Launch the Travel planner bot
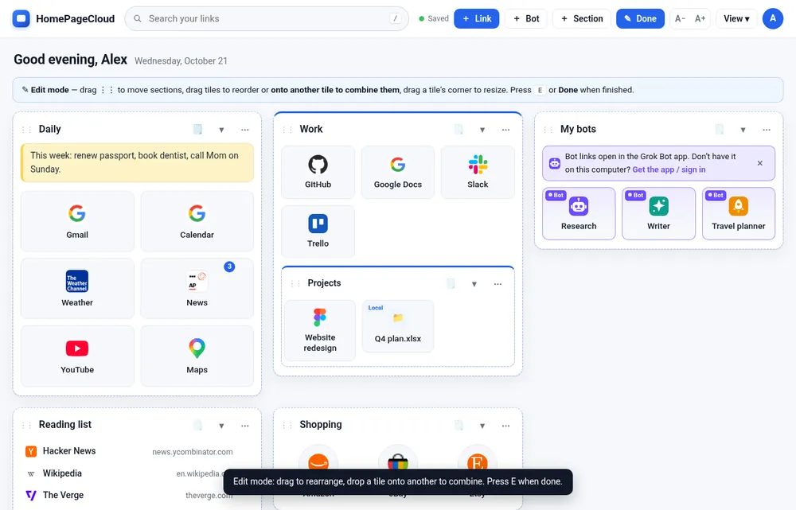The width and height of the screenshot is (796, 510). coord(738,214)
